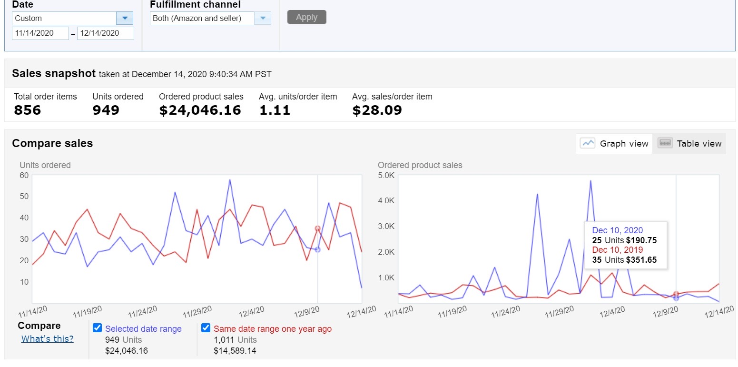
Task: Open the What's this? link
Action: click(48, 339)
